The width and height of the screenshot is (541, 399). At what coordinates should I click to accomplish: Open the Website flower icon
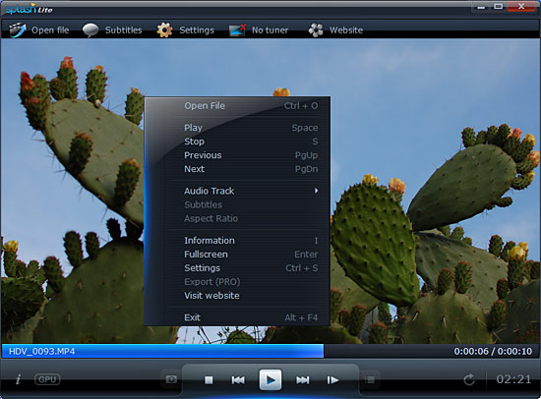[316, 30]
